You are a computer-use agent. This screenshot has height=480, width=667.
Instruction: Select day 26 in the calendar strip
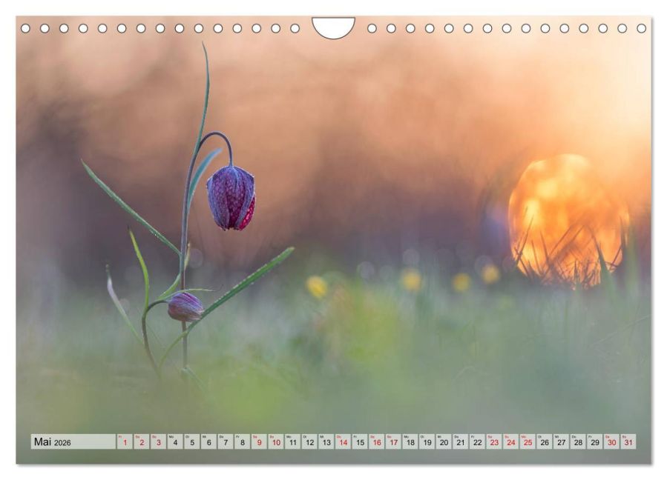coord(545,441)
